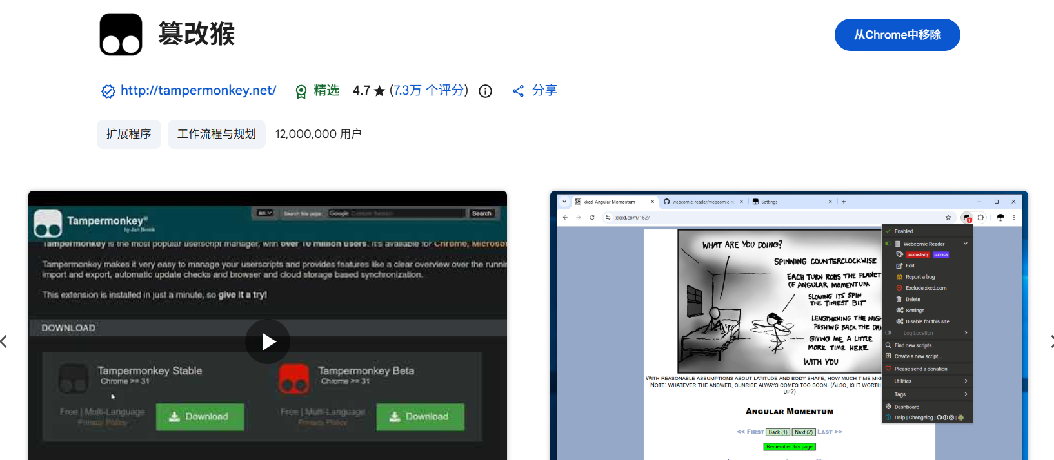Open the xkcd Angular Momentum screenshot
Viewport: 1054px width, 460px height.
click(789, 325)
